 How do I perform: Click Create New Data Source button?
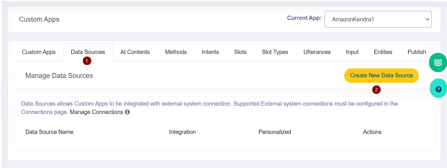pos(382,75)
